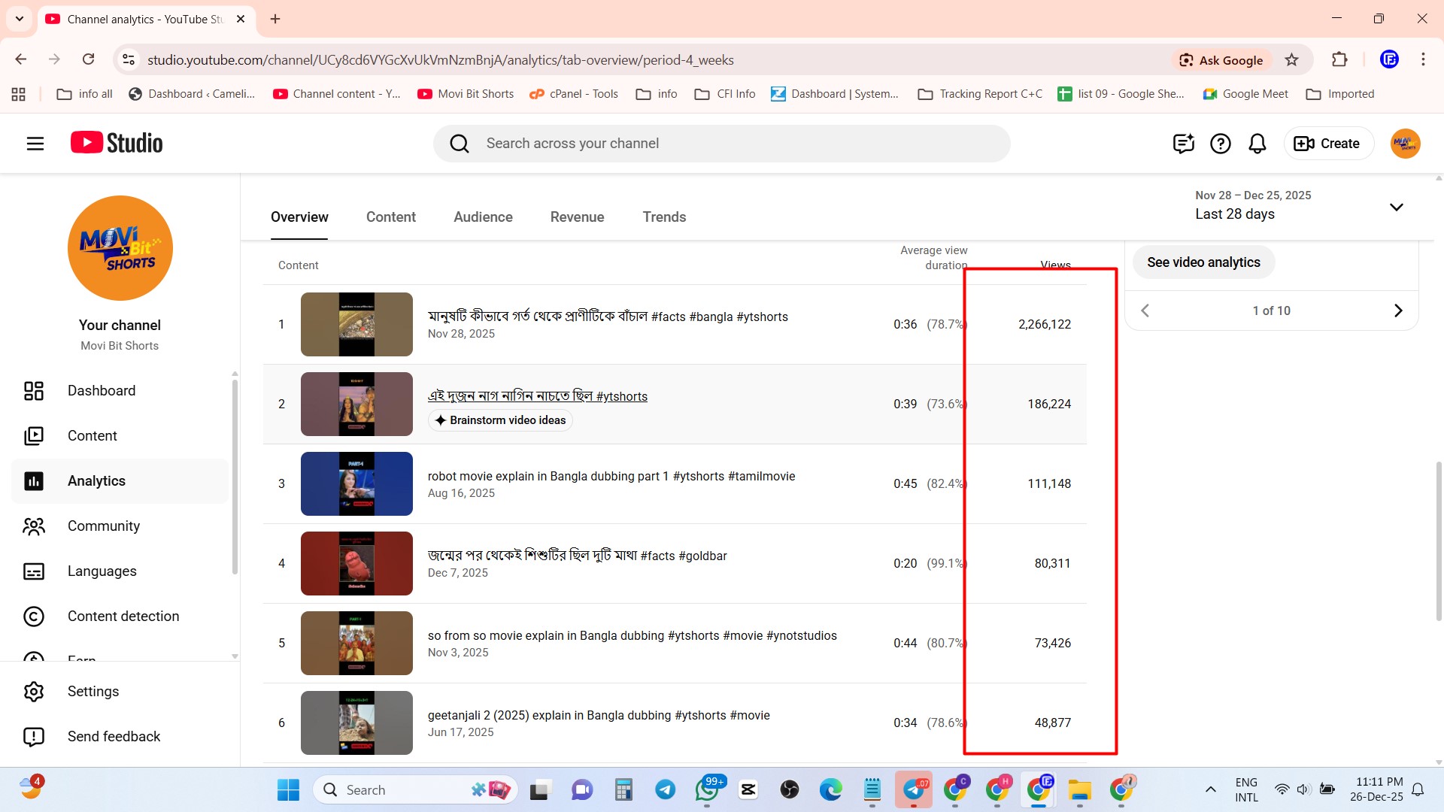This screenshot has height=812, width=1444.
Task: Show hidden system tray icons
Action: point(1210,789)
